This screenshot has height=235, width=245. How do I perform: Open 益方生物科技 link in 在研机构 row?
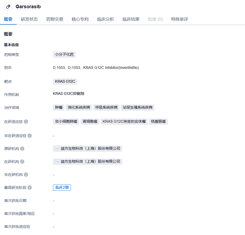tap(90, 162)
